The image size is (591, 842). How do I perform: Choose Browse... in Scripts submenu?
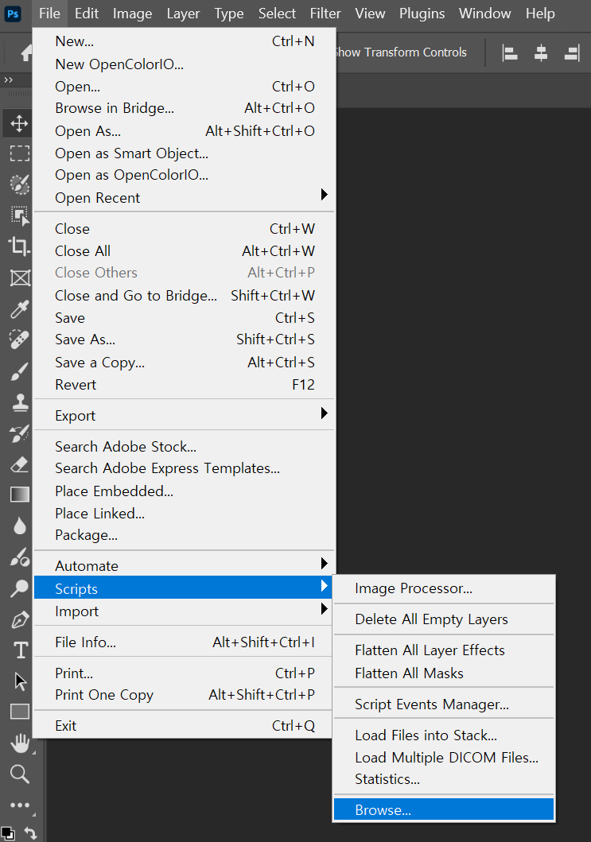(444, 809)
